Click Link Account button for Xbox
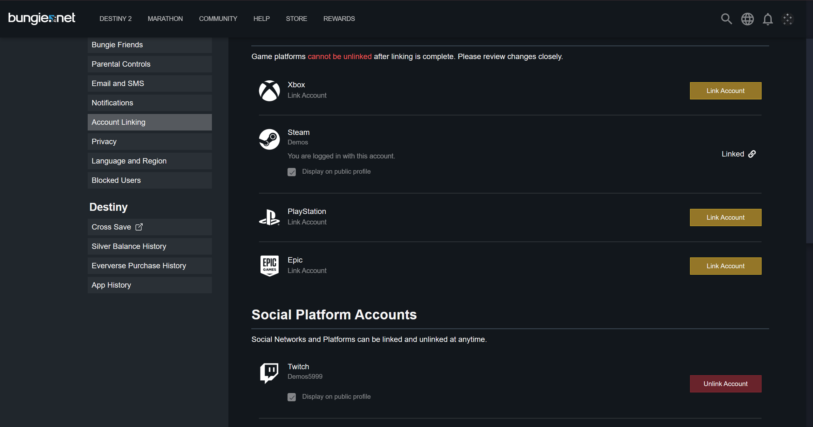This screenshot has height=427, width=813. click(x=725, y=91)
